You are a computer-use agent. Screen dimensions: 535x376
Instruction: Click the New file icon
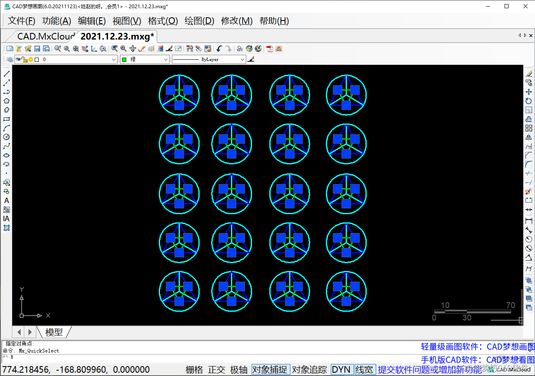[10, 49]
